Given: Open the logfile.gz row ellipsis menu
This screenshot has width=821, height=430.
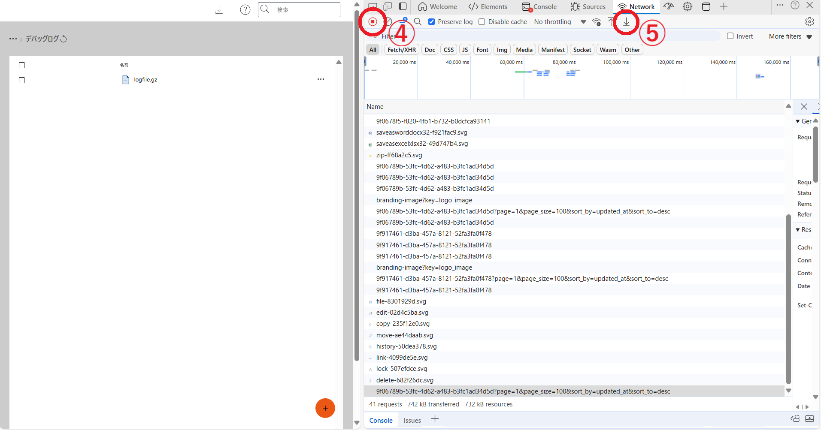Looking at the screenshot, I should point(321,79).
